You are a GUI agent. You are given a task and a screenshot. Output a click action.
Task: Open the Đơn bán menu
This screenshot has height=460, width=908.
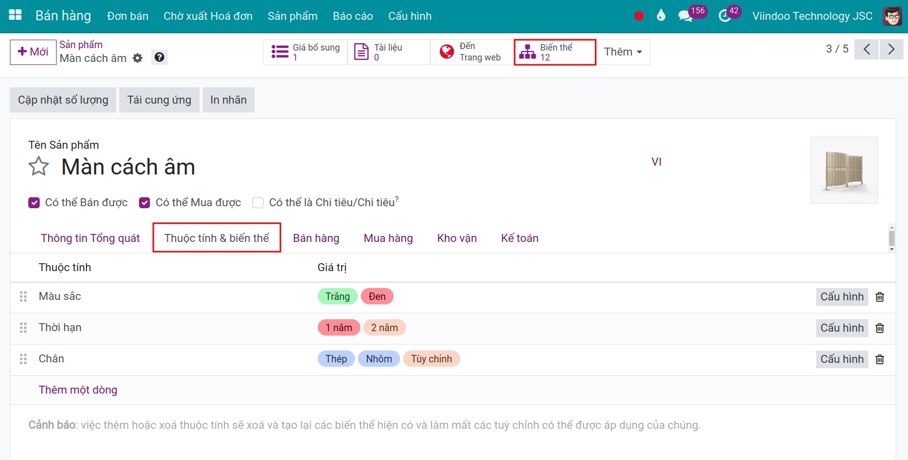[x=128, y=16]
